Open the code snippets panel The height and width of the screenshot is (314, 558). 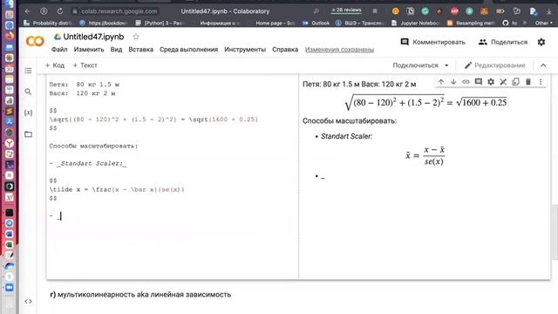[x=28, y=302]
